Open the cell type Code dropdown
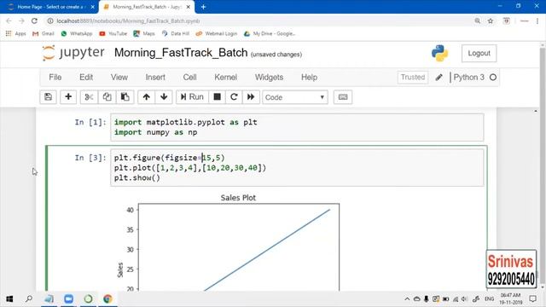 [x=295, y=97]
